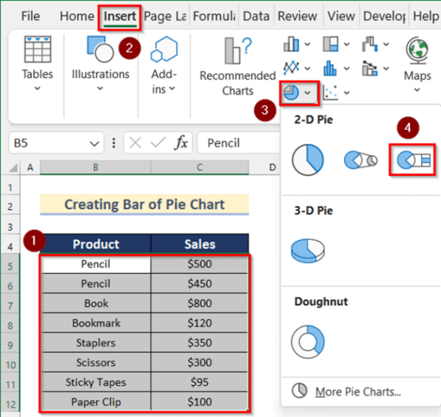Select the Bookmark cell
441x417 pixels.
(96, 323)
